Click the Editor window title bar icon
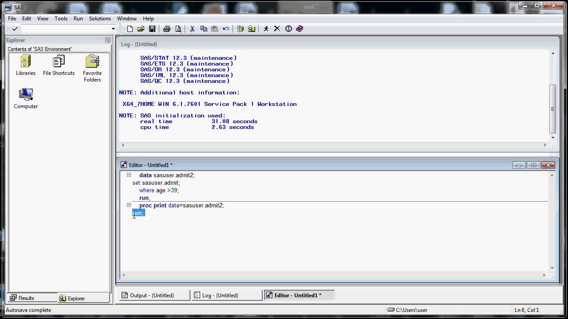Viewport: 568px width, 319px height. pos(124,165)
